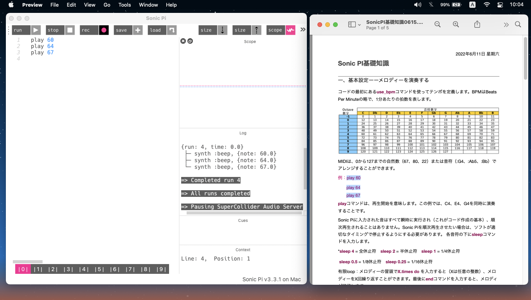531x300 pixels.
Task: Show more Preview toolbar items
Action: point(506,25)
